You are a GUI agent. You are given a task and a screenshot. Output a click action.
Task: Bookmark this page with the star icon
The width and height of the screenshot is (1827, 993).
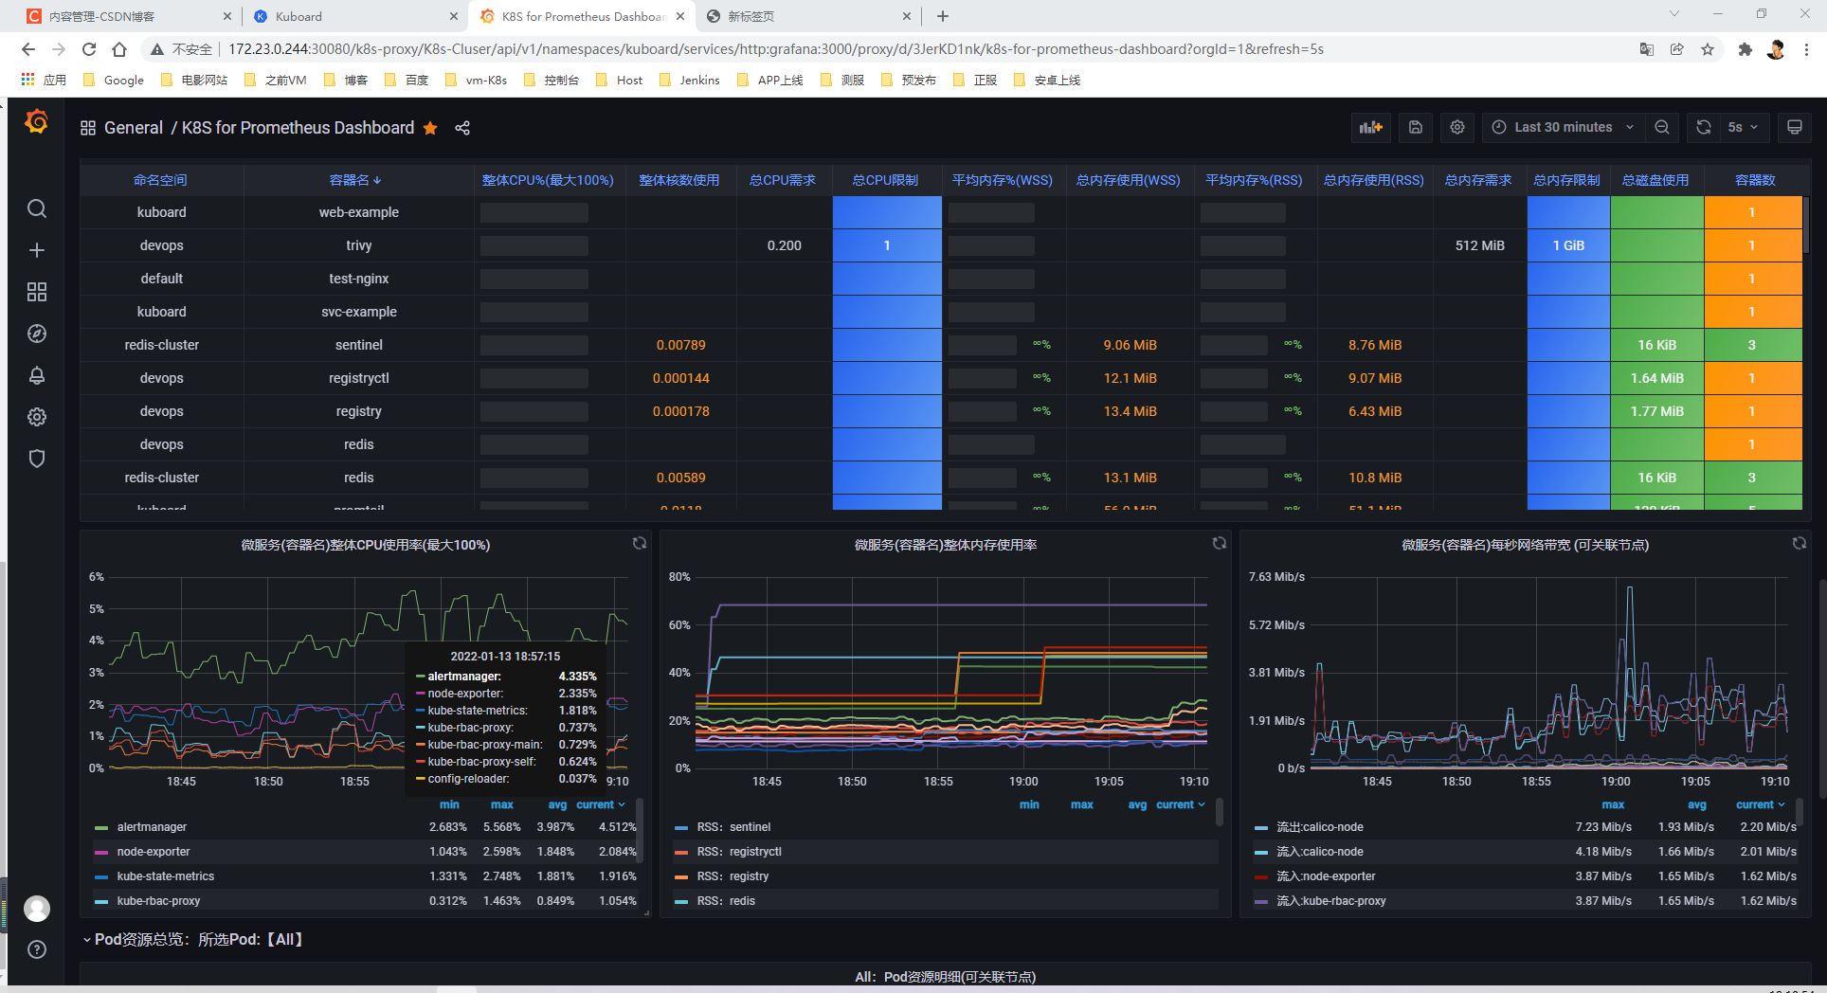[x=1708, y=49]
